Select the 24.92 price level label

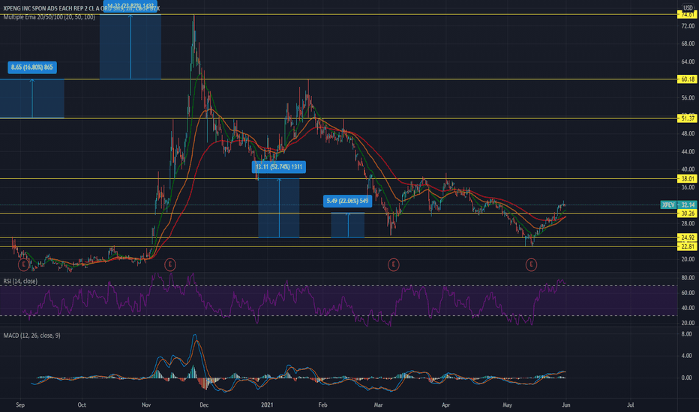pos(687,237)
